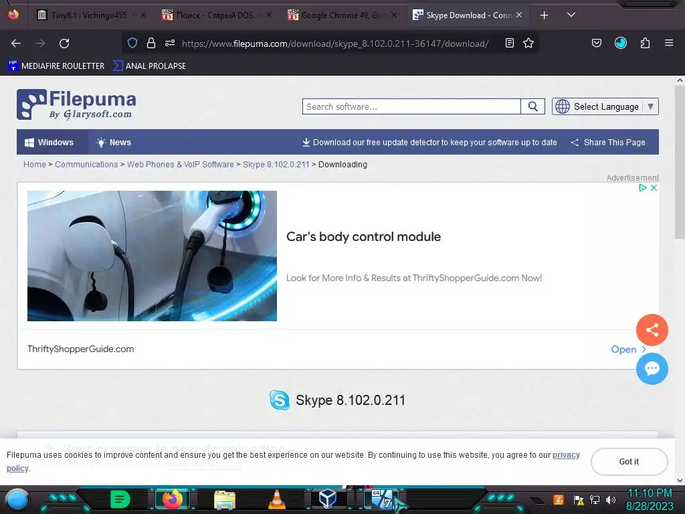Screen dimensions: 685x514
Task: Click the search magnifier button
Action: [x=532, y=106]
